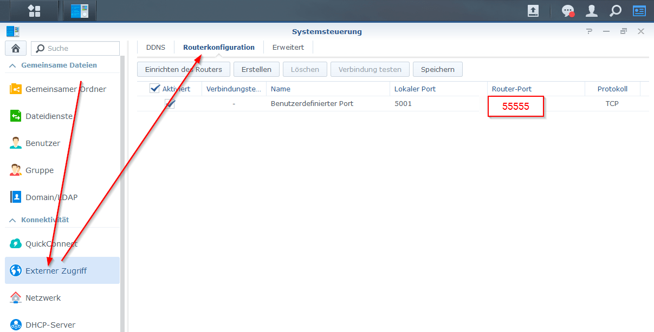Select Netzwerk in the sidebar

pos(43,298)
